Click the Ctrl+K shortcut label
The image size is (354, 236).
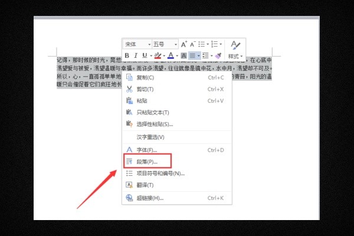click(x=215, y=198)
